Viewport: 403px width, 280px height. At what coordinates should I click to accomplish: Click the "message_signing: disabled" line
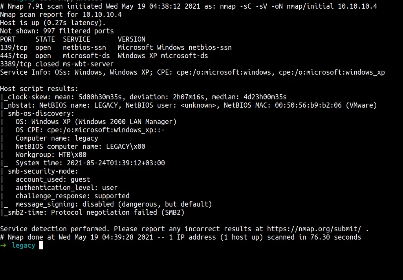(x=114, y=204)
